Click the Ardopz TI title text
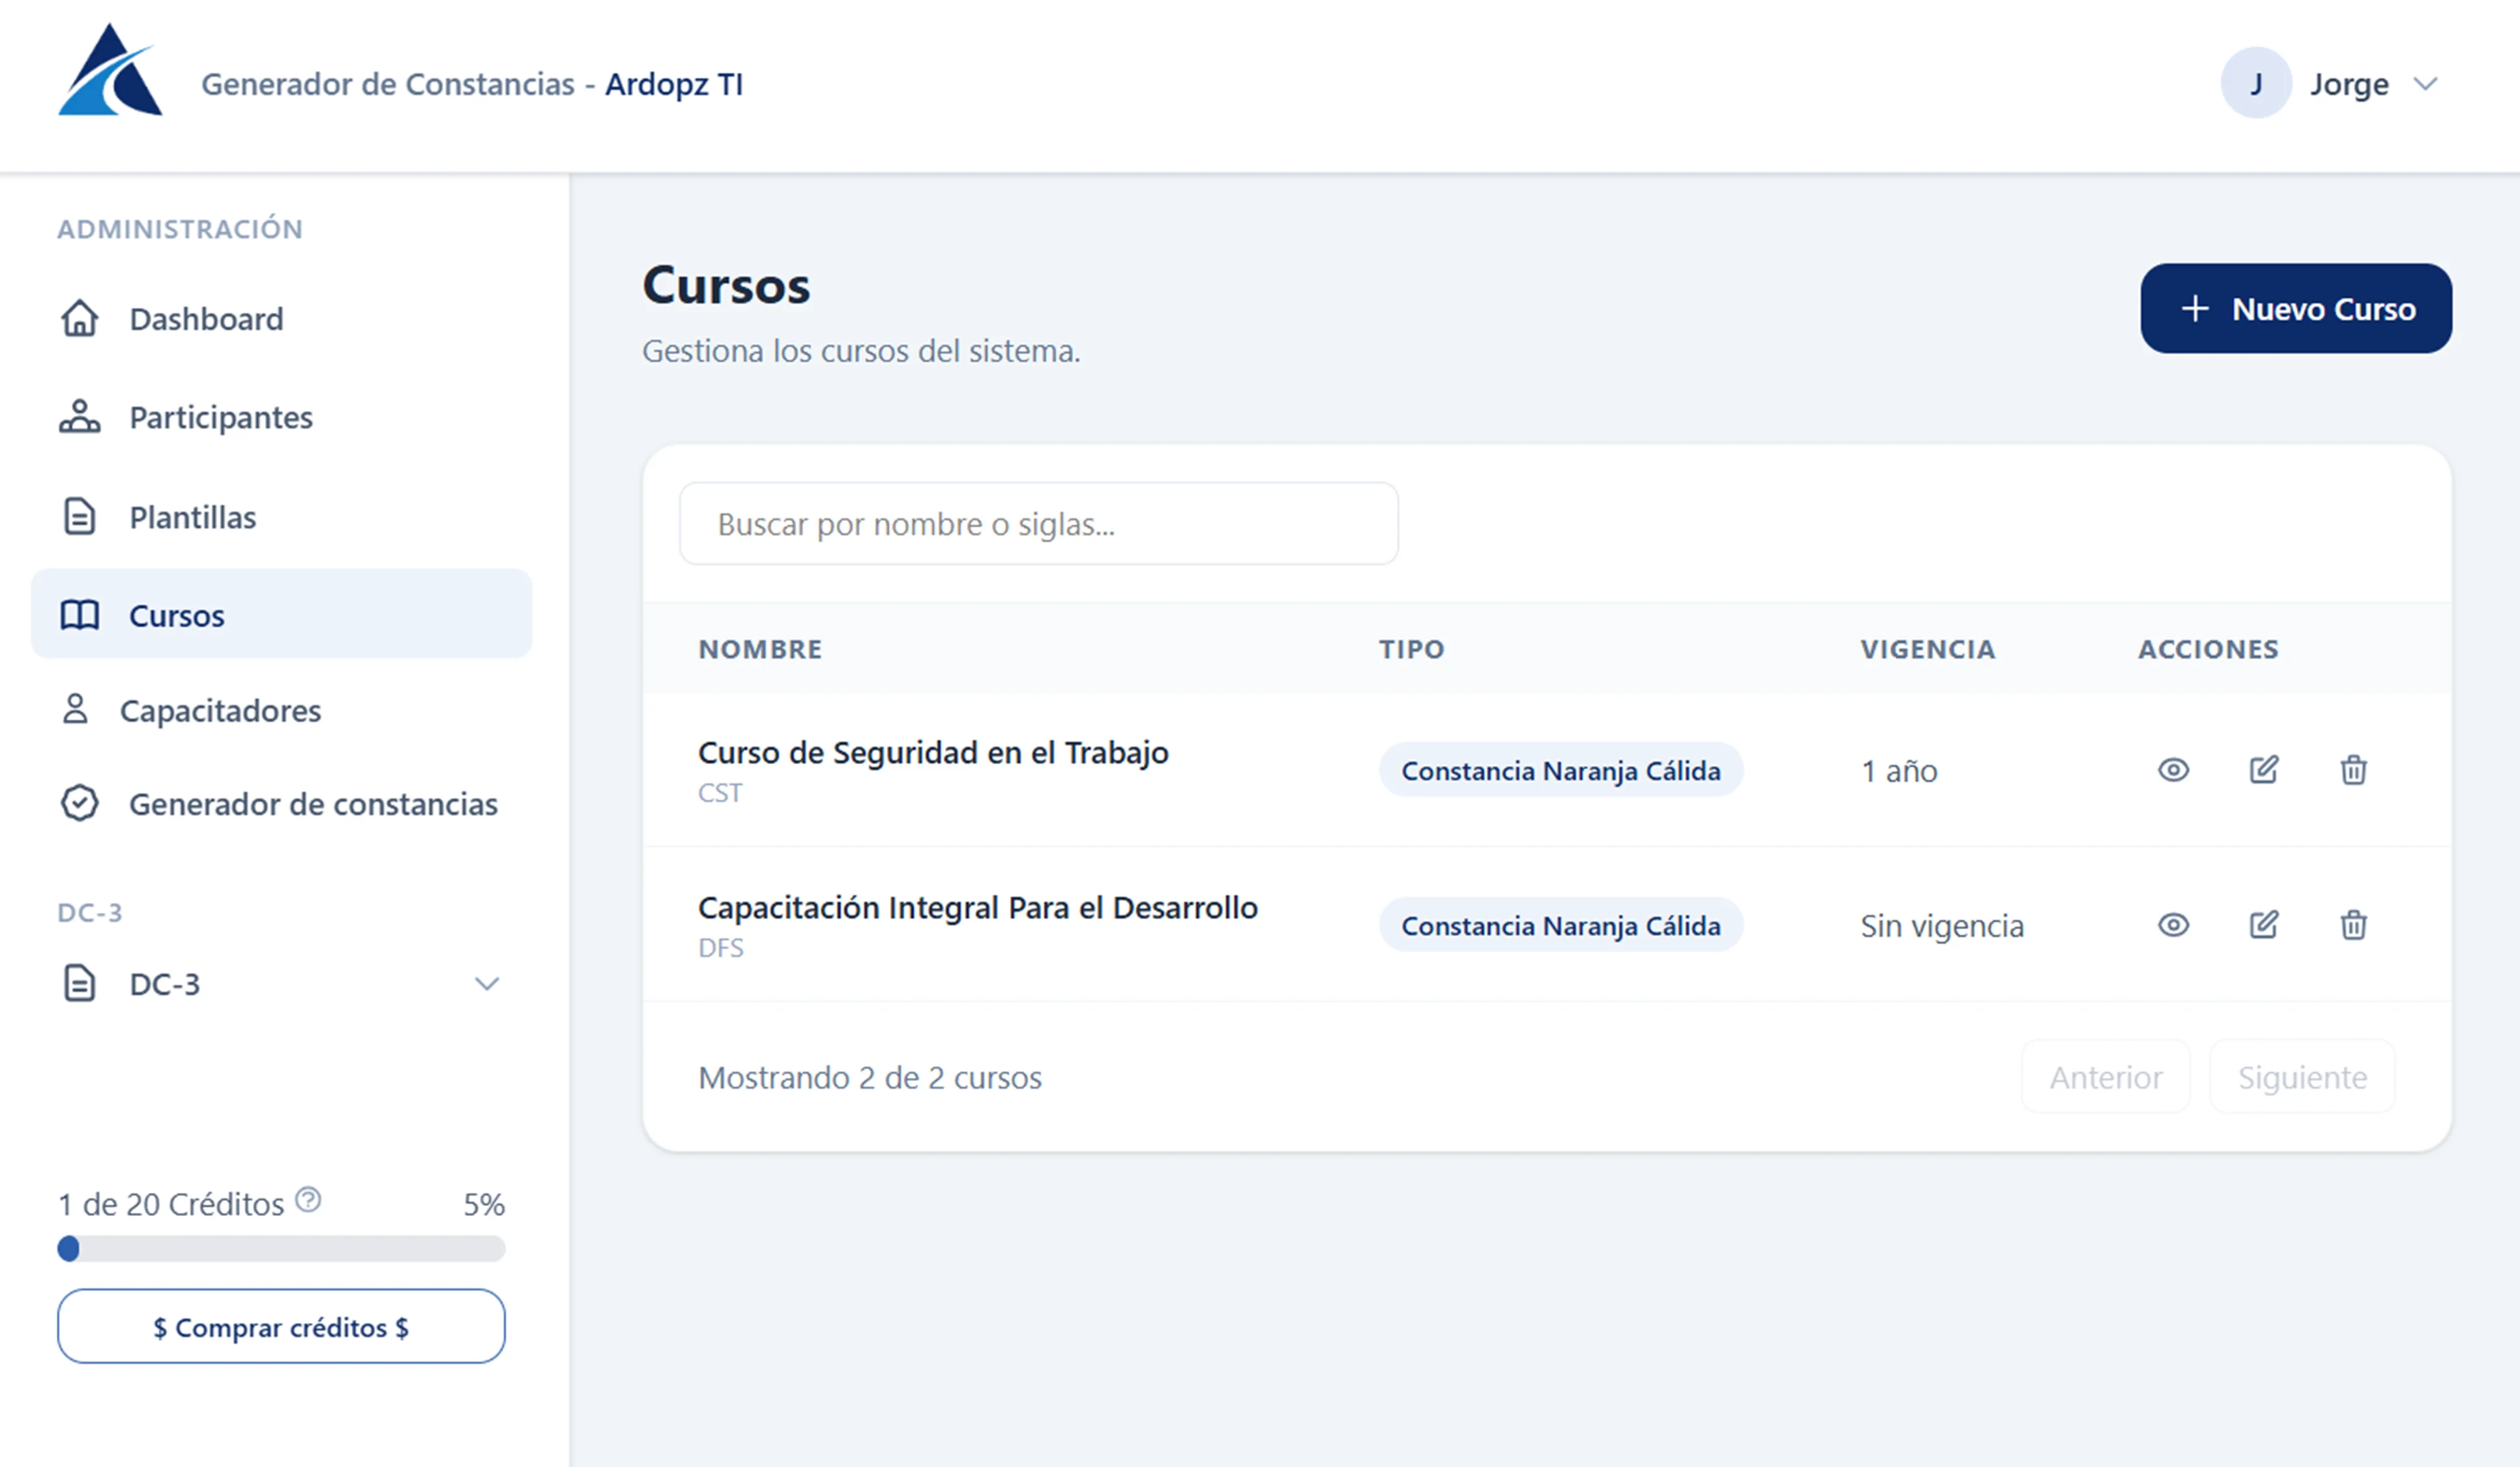The image size is (2520, 1467). [x=674, y=84]
